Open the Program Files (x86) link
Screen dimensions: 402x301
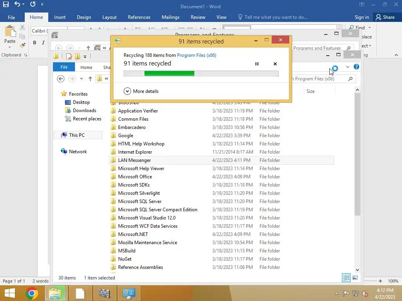coord(196,55)
